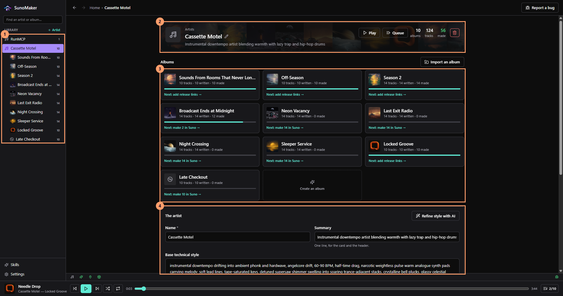
Task: Open the Night Crossing album card
Action: [x=210, y=152]
